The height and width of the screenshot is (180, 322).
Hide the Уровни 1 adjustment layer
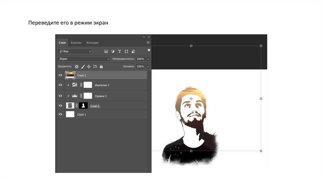[x=60, y=96]
